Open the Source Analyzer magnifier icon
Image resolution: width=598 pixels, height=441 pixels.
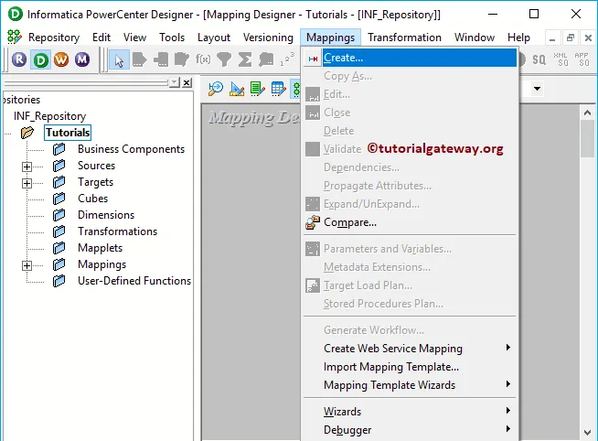pyautogui.click(x=216, y=89)
